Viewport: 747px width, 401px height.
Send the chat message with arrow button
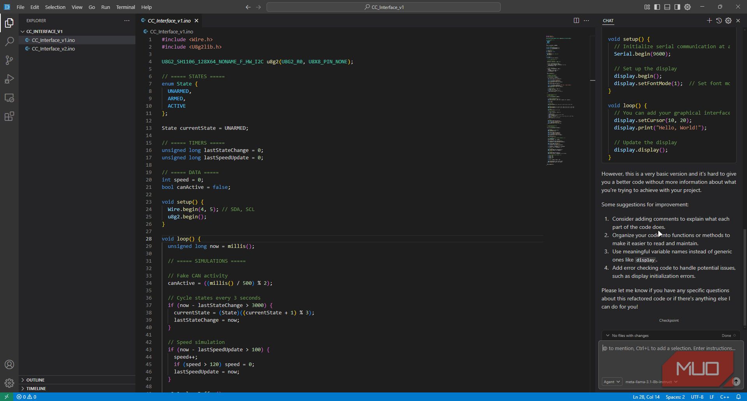[736, 382]
